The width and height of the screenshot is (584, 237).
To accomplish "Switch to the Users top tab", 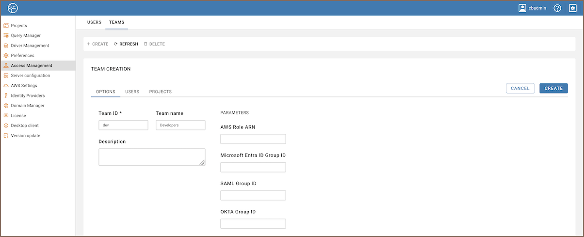I will pos(94,22).
